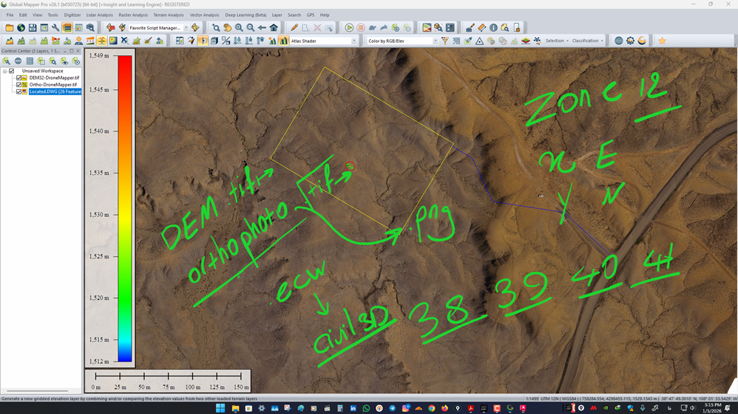
Task: Open the Digitizer menu
Action: [x=72, y=15]
